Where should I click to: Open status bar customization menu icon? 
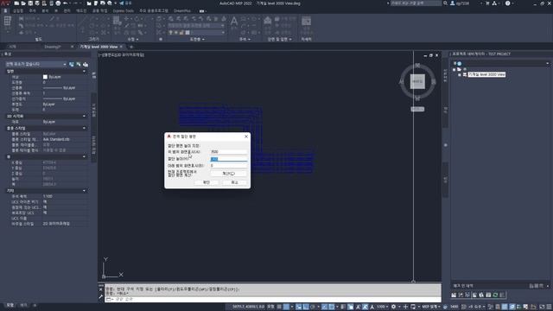coord(549,307)
